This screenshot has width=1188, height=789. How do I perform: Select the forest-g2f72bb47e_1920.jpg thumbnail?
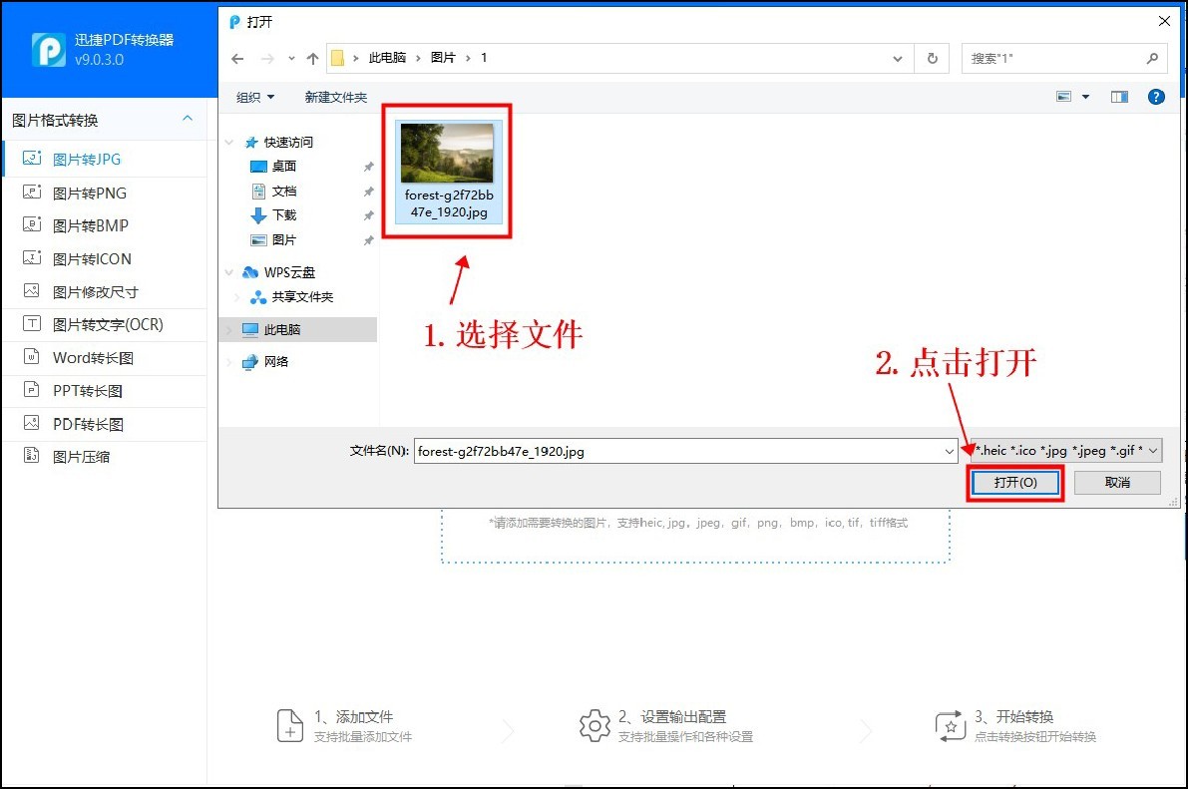click(447, 152)
